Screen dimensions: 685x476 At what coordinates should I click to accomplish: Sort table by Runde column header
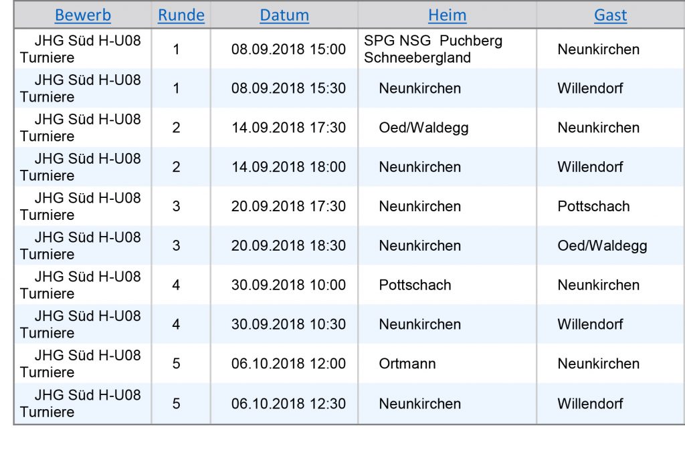coord(181,15)
